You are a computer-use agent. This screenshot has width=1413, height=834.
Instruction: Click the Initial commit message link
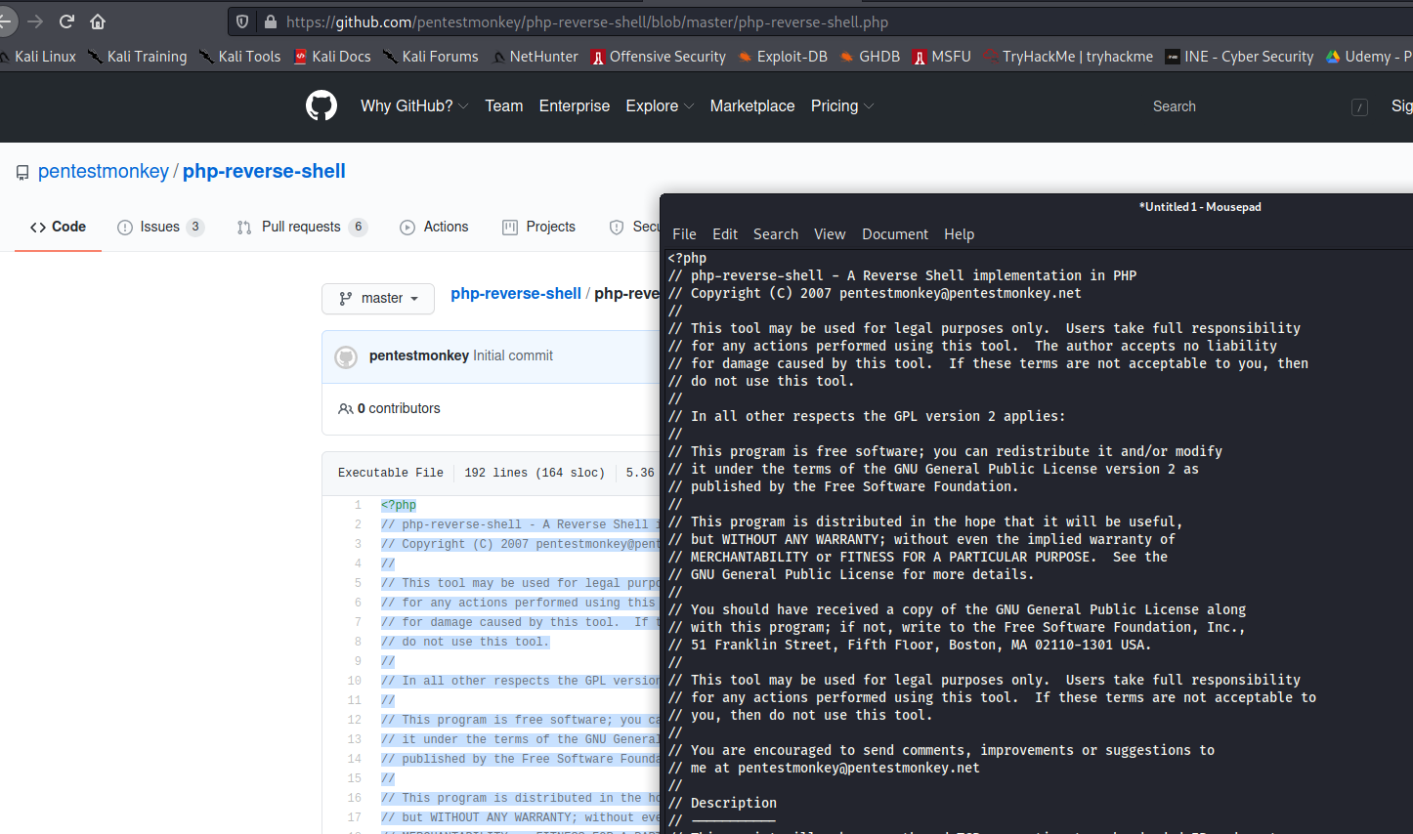[x=513, y=355]
